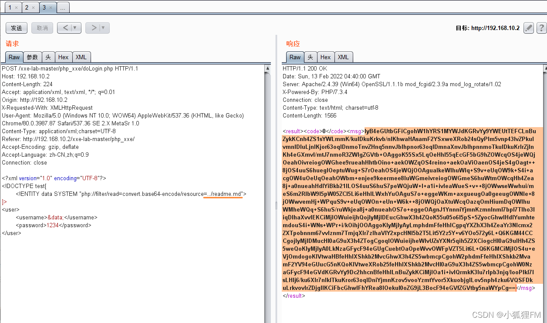The height and width of the screenshot is (323, 547).
Task: Close Repeater tab 1 with its ×
Action: [x=17, y=8]
